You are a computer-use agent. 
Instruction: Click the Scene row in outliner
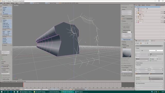coord(148,7)
